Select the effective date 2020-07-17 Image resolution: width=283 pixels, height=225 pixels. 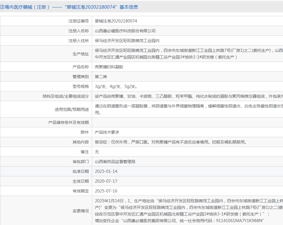click(106, 181)
